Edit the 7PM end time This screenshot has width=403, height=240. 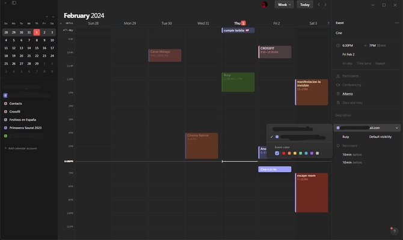click(x=372, y=46)
